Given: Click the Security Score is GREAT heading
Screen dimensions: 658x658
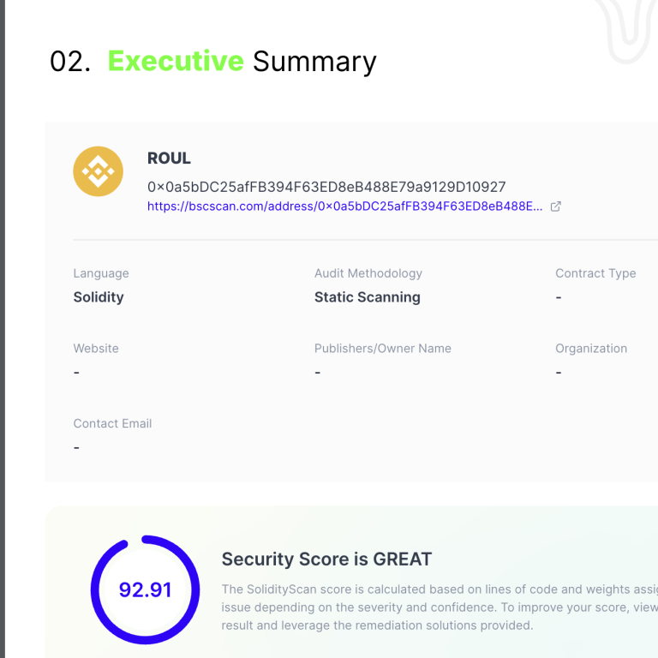Looking at the screenshot, I should pyautogui.click(x=326, y=559).
